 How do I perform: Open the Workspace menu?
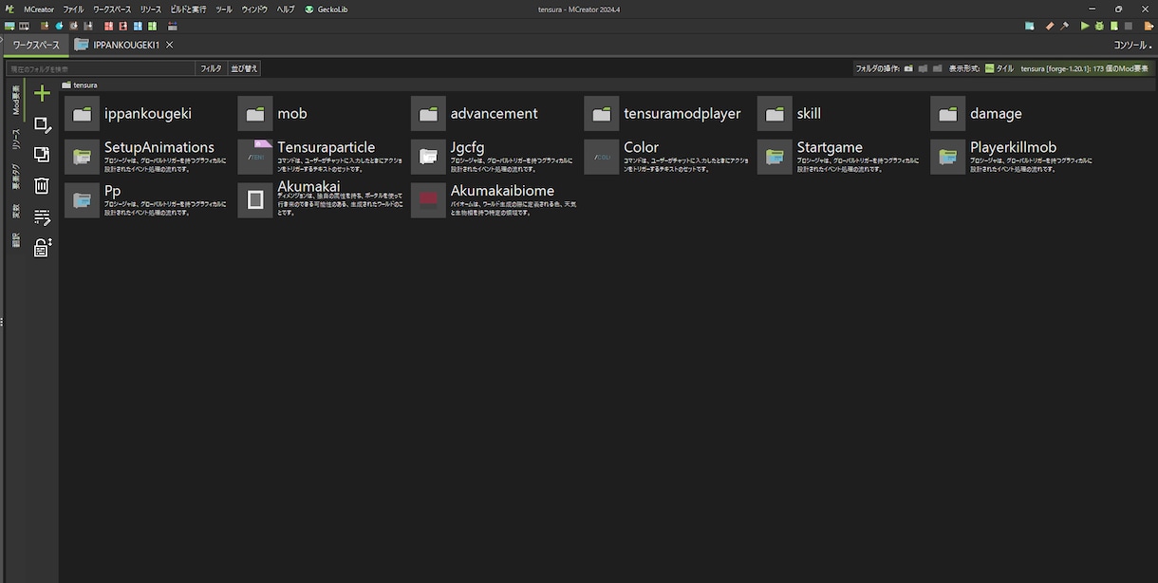pyautogui.click(x=112, y=9)
